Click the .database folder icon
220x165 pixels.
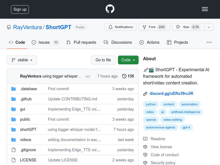13,89
